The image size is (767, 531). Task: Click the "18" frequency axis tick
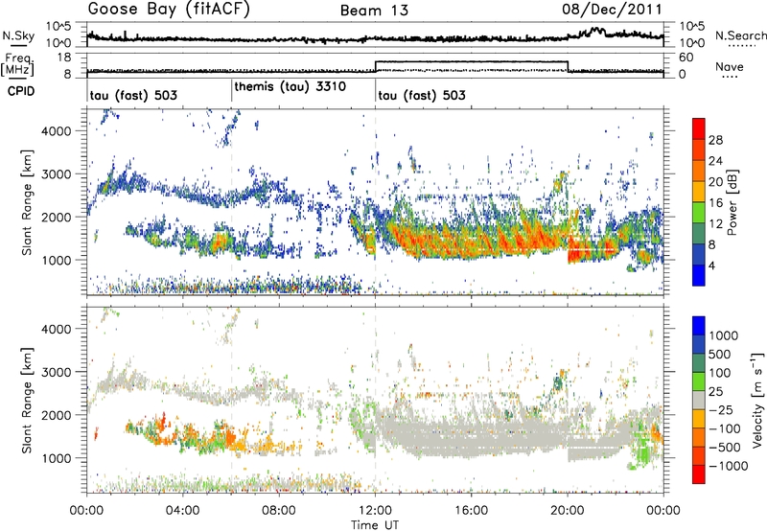tap(64, 58)
